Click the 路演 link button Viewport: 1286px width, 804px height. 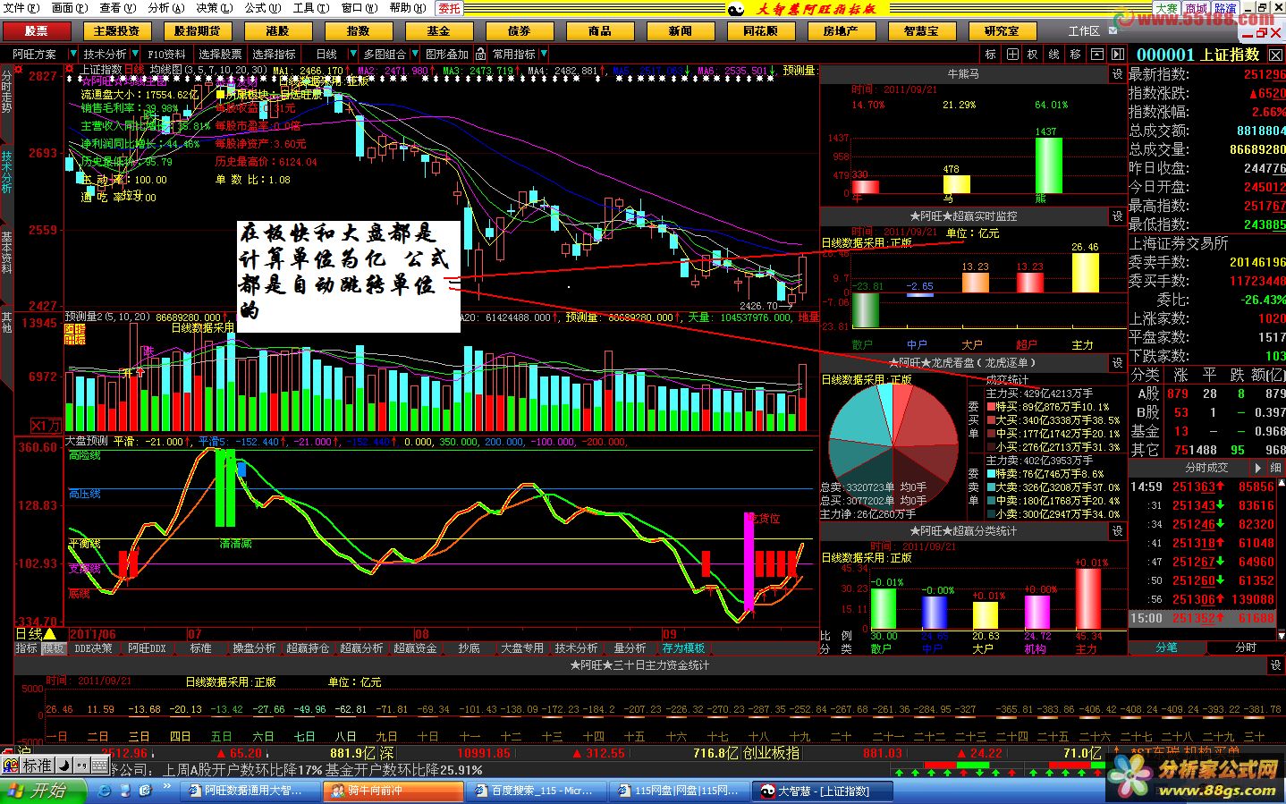(1225, 8)
